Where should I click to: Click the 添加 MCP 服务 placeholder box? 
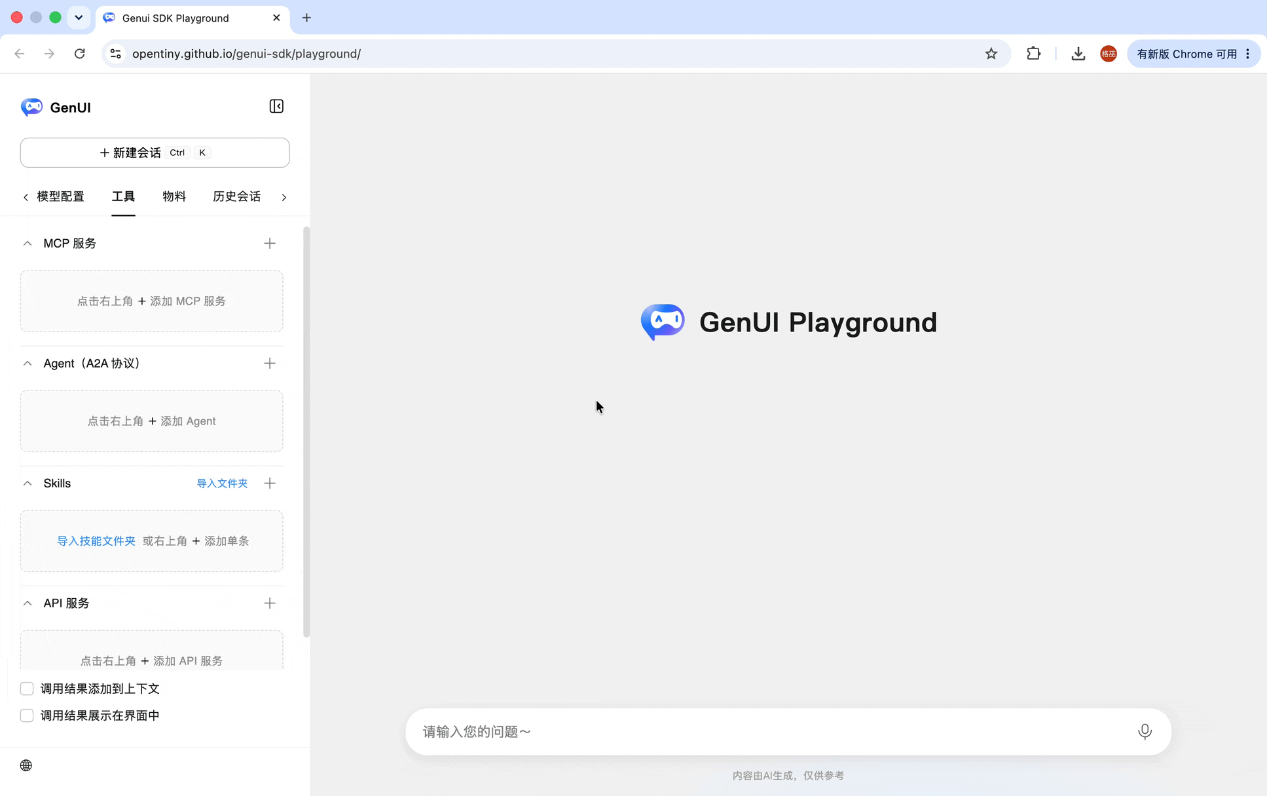coord(151,301)
